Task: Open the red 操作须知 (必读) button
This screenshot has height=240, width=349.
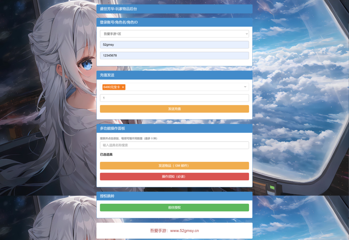Action: pos(174,177)
